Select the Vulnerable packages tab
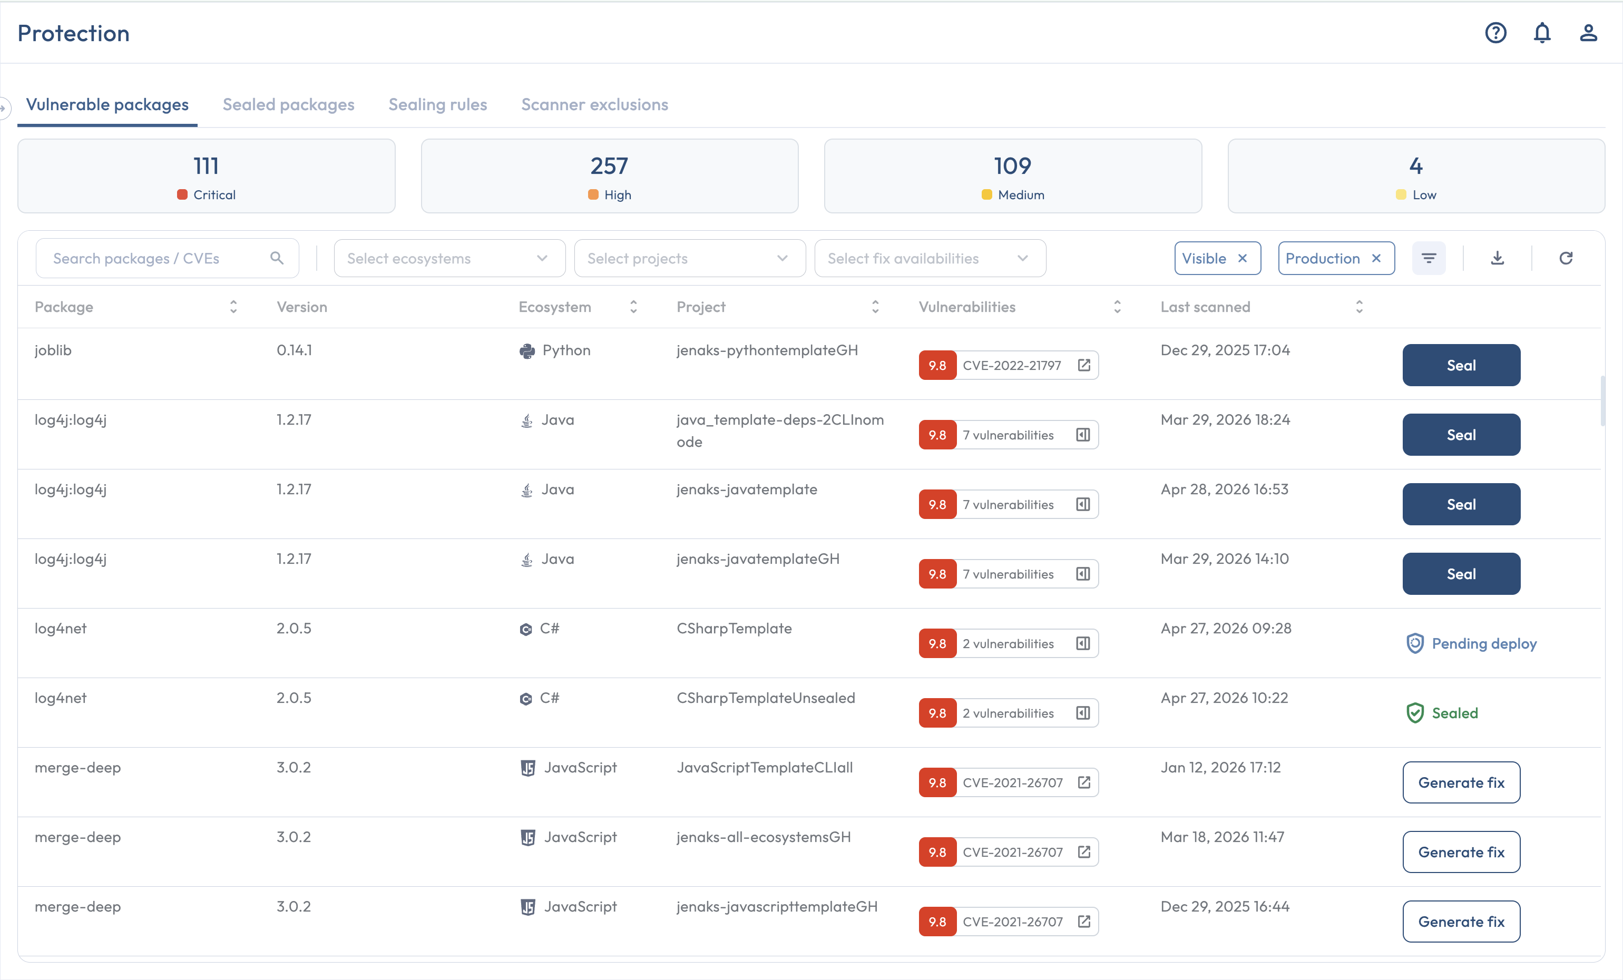 pyautogui.click(x=107, y=105)
